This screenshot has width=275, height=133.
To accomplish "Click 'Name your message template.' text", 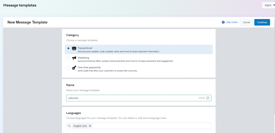I will [83, 90].
